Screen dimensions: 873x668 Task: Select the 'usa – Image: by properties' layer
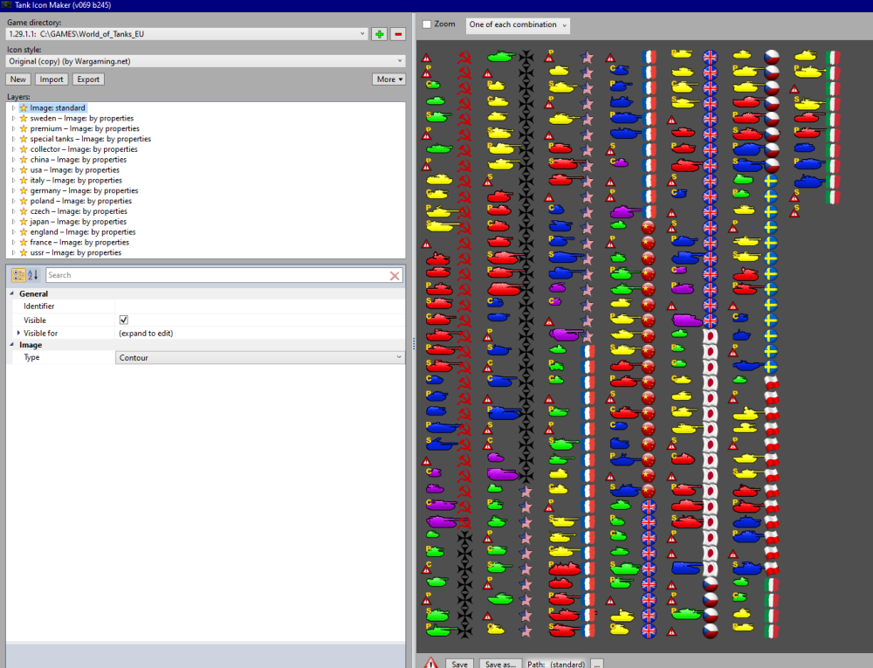click(74, 169)
